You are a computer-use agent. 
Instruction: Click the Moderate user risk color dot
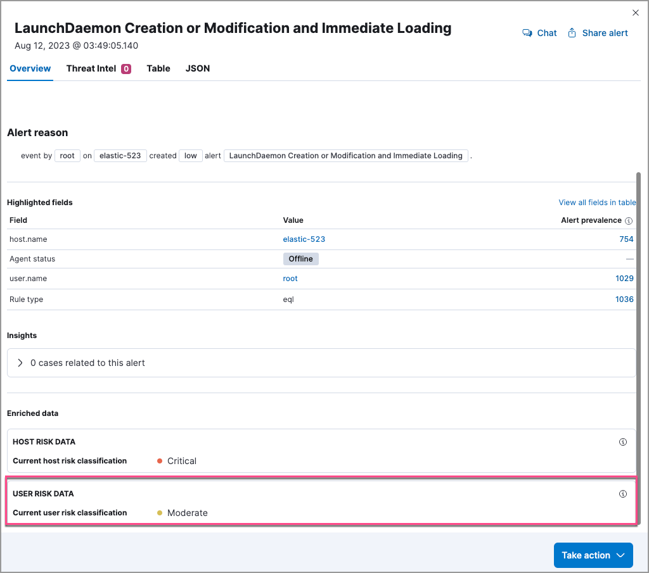pyautogui.click(x=158, y=513)
